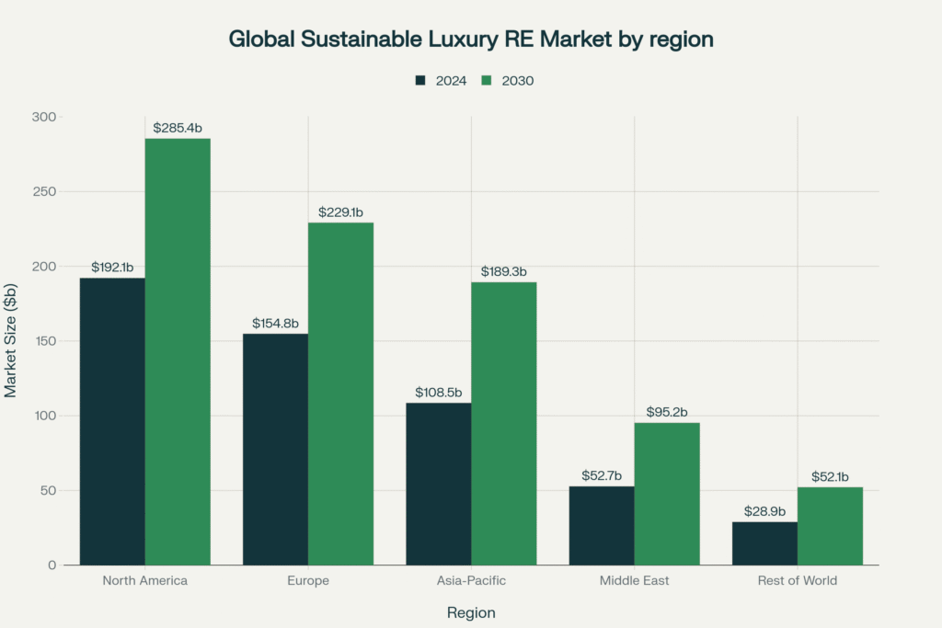Click the $285.4b data label

pyautogui.click(x=178, y=128)
